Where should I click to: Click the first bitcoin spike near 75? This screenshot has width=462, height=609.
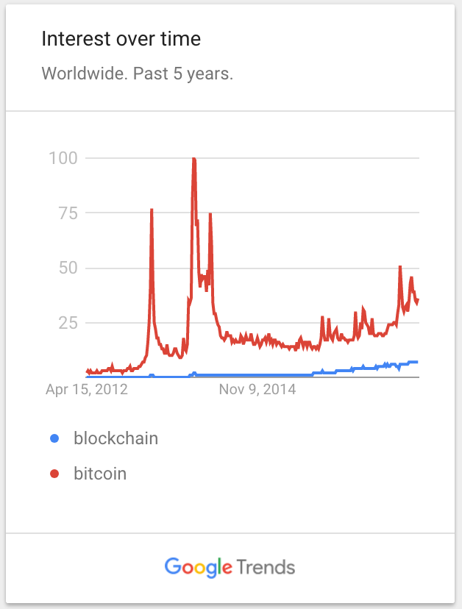tap(152, 210)
